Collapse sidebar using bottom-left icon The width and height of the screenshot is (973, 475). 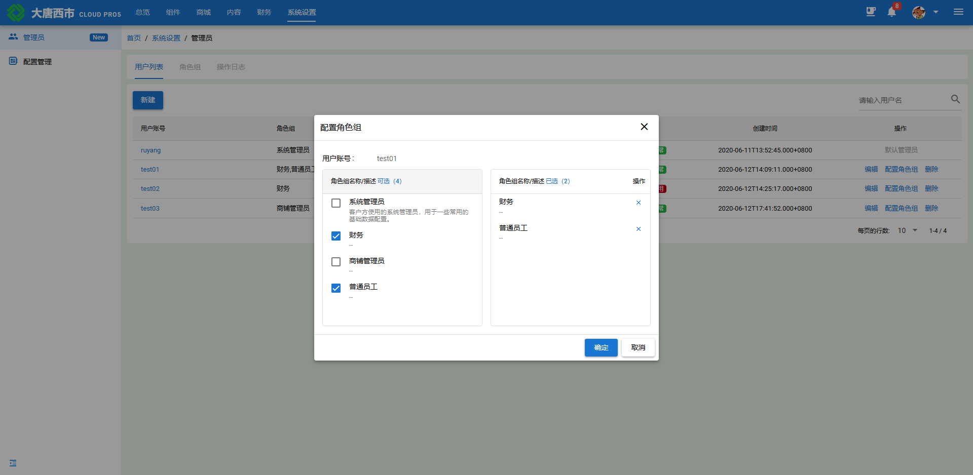(x=13, y=463)
